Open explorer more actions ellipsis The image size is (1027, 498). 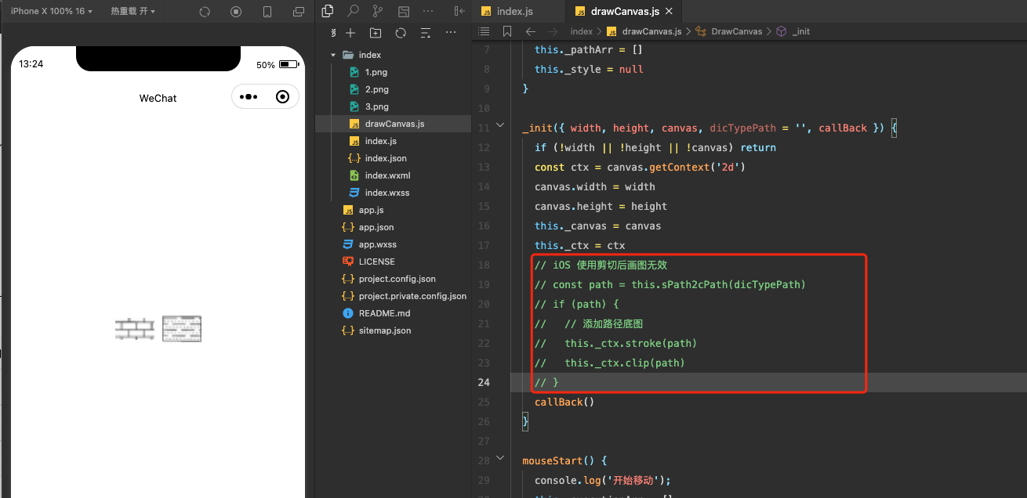pyautogui.click(x=451, y=32)
